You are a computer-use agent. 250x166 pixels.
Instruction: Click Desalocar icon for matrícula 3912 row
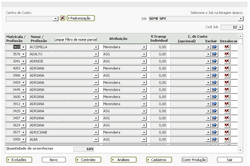[227, 104]
